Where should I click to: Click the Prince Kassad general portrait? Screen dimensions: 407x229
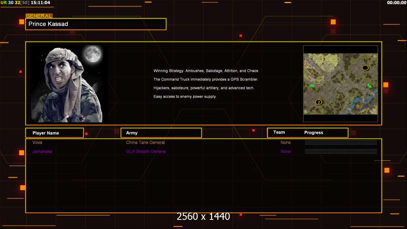click(x=69, y=84)
